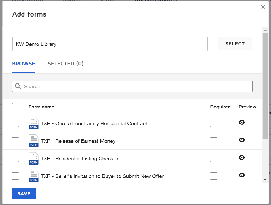Click the form icon for Seller's Invitation to Buyer

coord(33,176)
